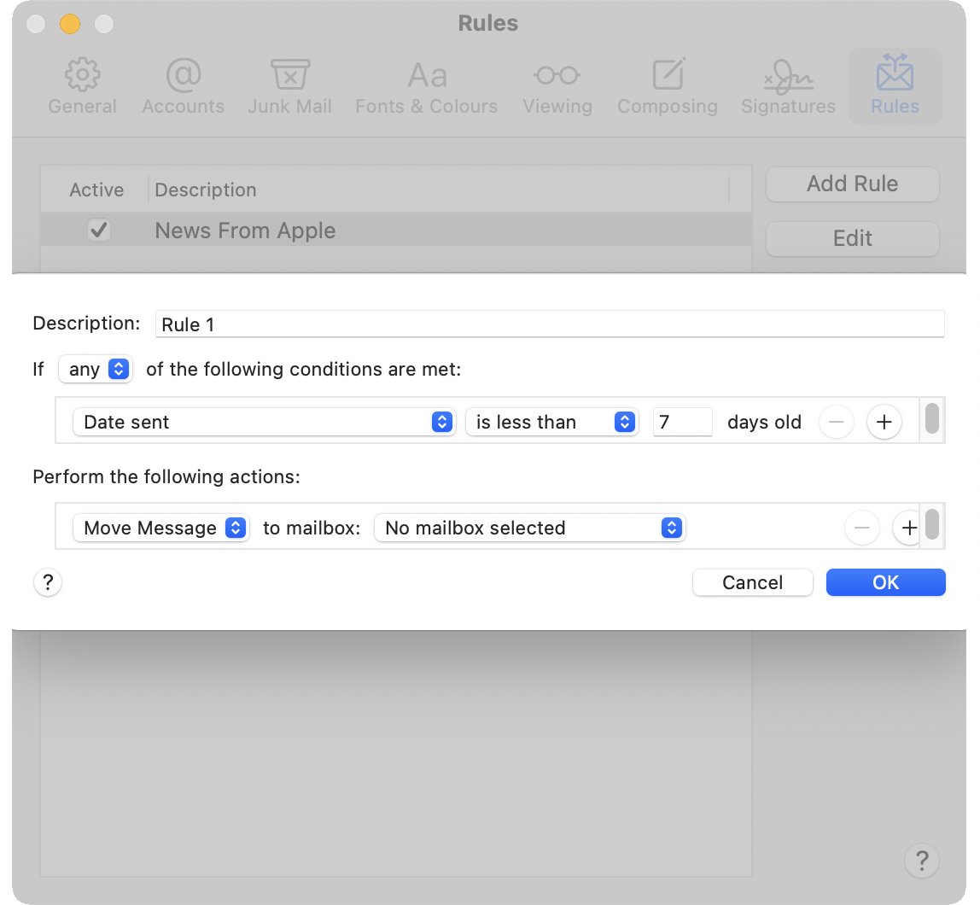This screenshot has width=980, height=905.
Task: Cancel the rule editing sheet
Action: (752, 582)
